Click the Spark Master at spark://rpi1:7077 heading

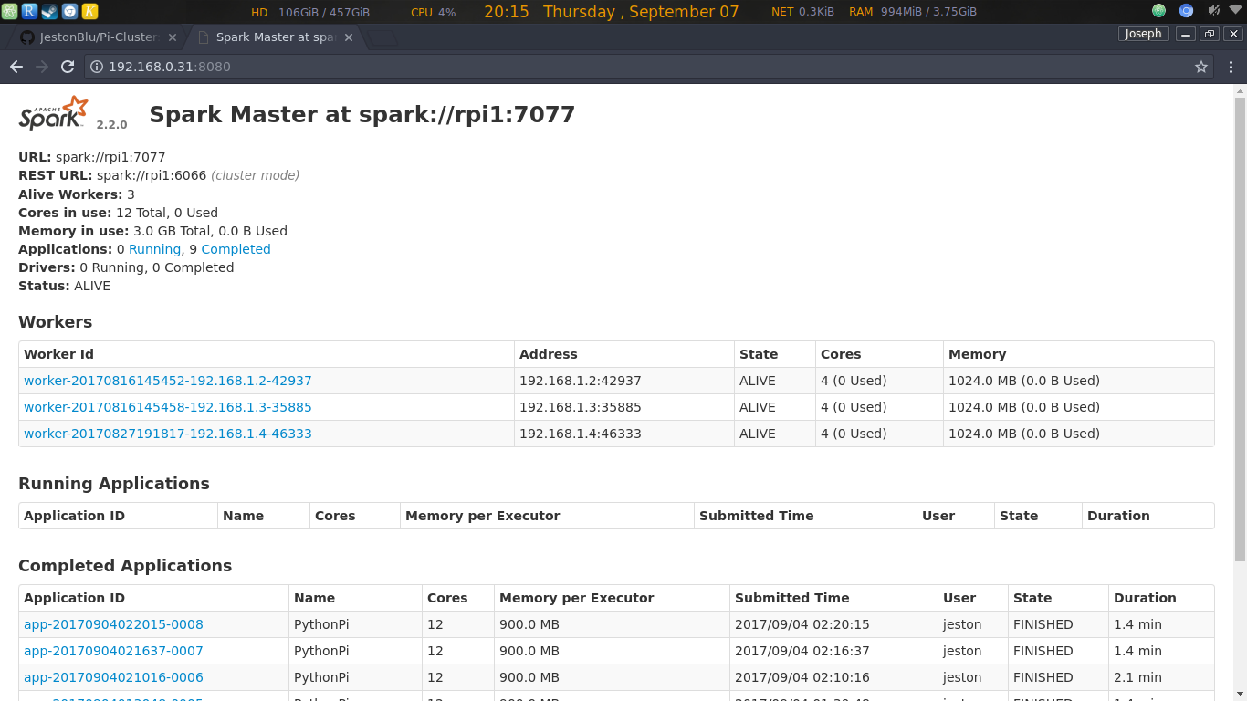click(362, 114)
